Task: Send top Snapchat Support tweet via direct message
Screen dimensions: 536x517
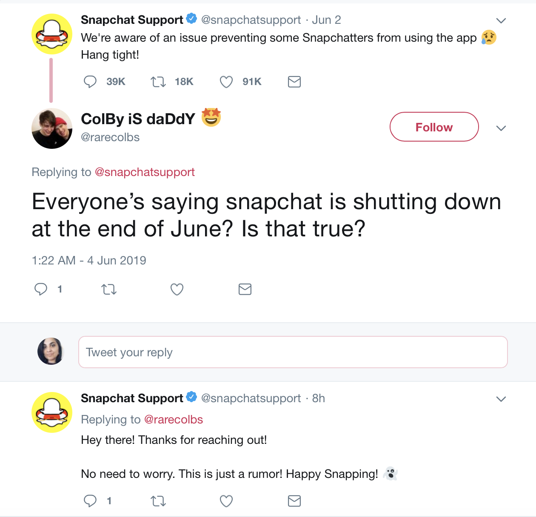Action: click(x=294, y=82)
